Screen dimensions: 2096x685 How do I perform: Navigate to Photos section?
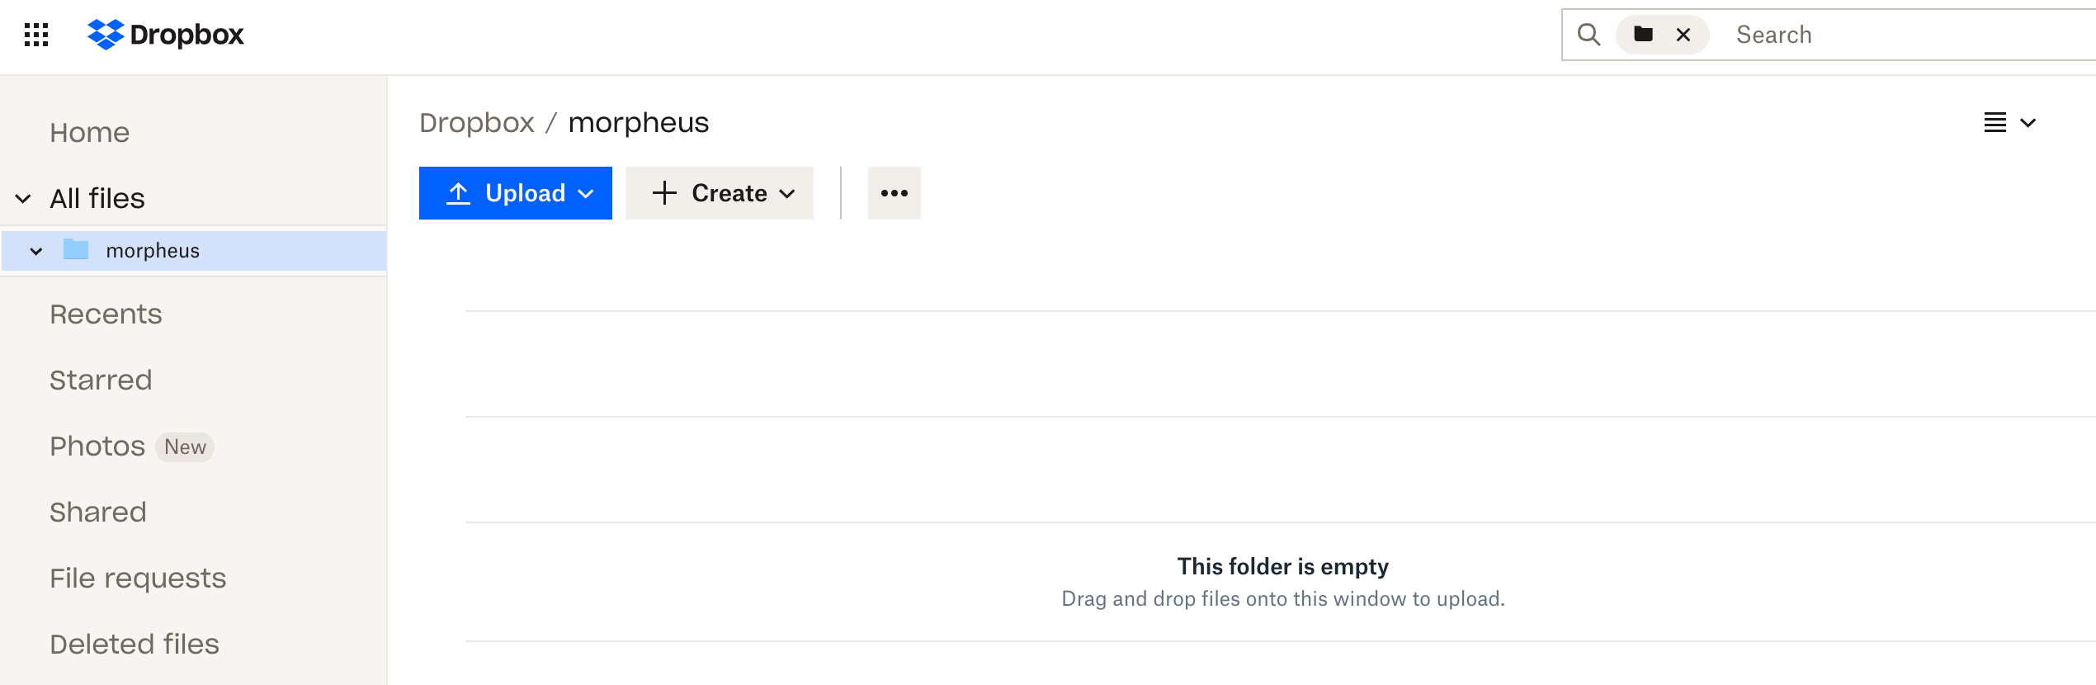(x=97, y=446)
